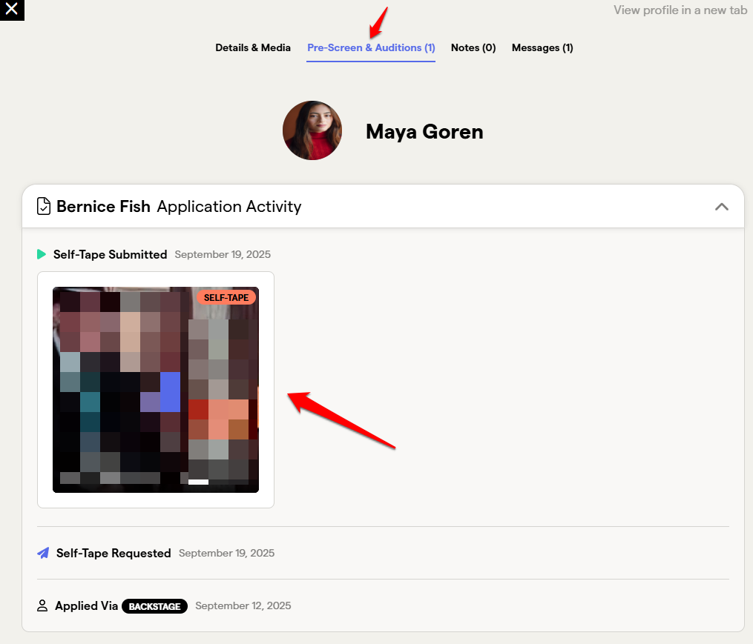Play the submitted self-tape video thumbnail
This screenshot has height=644, width=753.
tap(156, 390)
